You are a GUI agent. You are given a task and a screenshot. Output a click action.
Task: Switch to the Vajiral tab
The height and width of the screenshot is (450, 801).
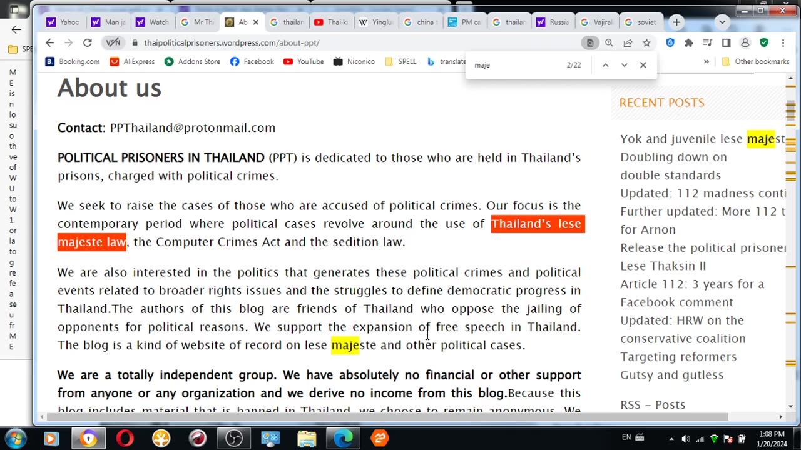pyautogui.click(x=598, y=22)
